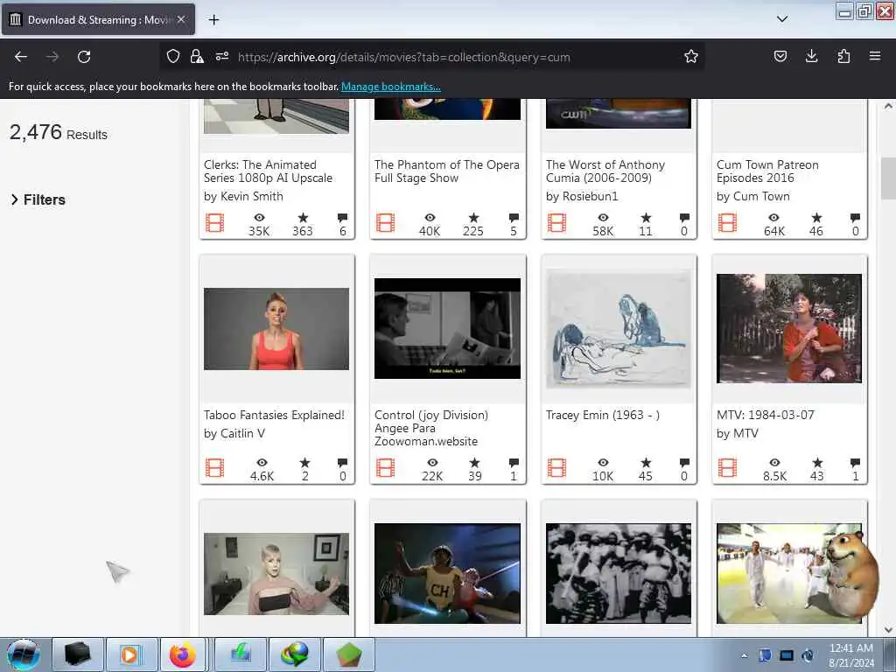Open the extensions puzzle icon

[x=843, y=56]
